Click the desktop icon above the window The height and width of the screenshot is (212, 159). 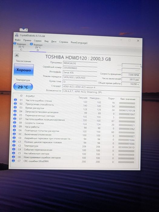(24, 30)
